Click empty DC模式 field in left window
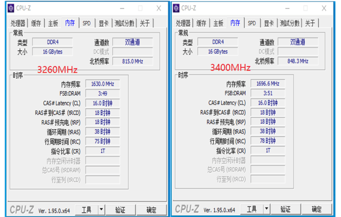 (133, 52)
